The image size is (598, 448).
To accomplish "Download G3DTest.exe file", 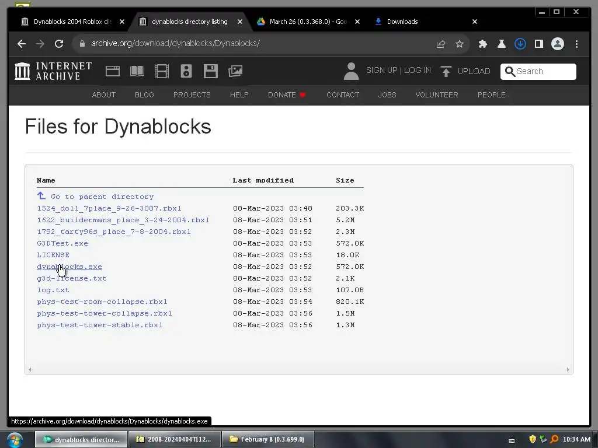I will pos(62,243).
